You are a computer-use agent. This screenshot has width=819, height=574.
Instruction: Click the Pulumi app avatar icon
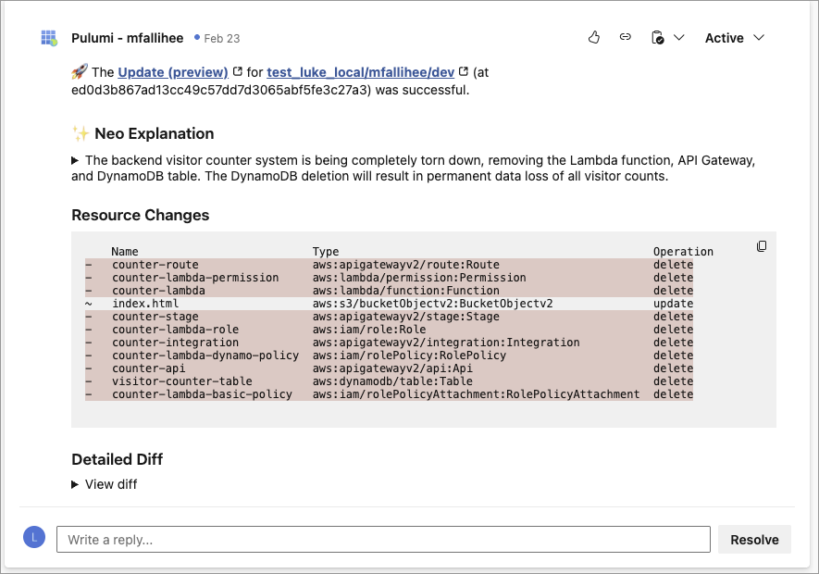(x=47, y=37)
